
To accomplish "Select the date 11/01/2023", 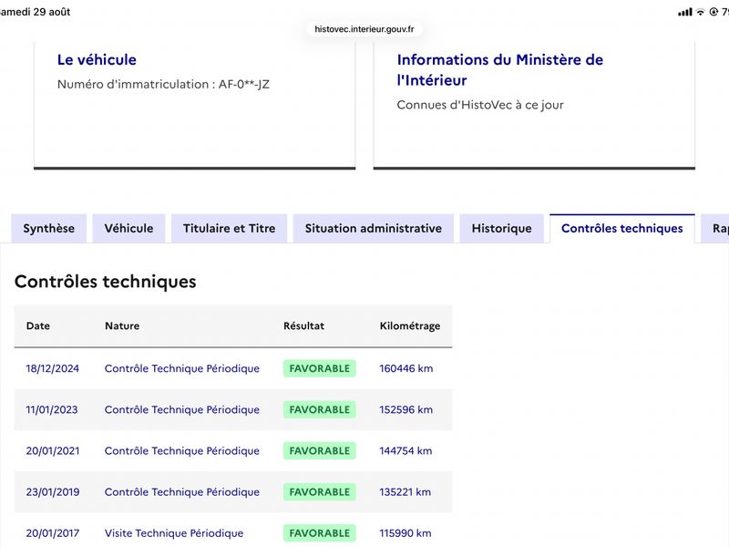I will pyautogui.click(x=52, y=409).
